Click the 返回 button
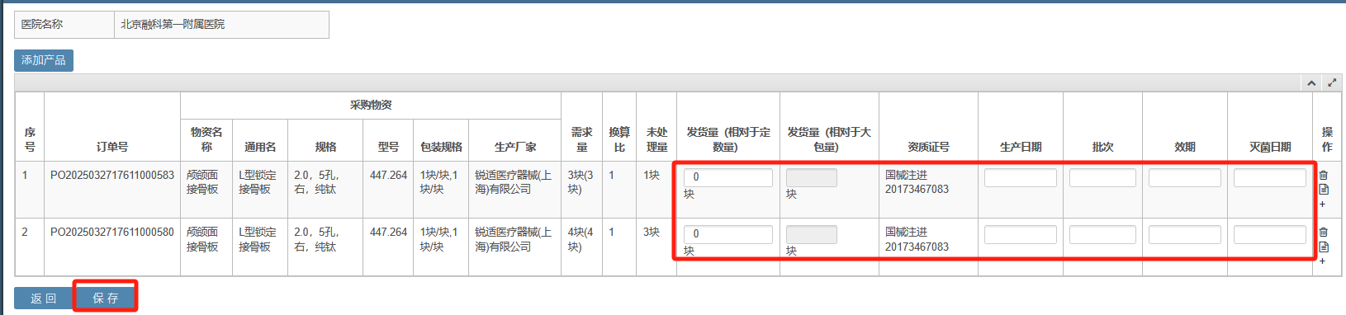Viewport: 1346px width, 315px height. 43,298
